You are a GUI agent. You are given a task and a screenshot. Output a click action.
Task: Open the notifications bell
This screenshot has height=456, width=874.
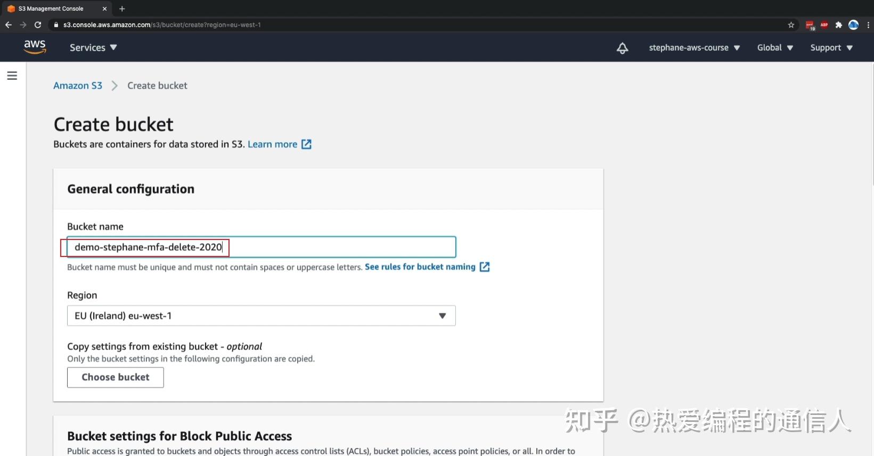point(622,48)
